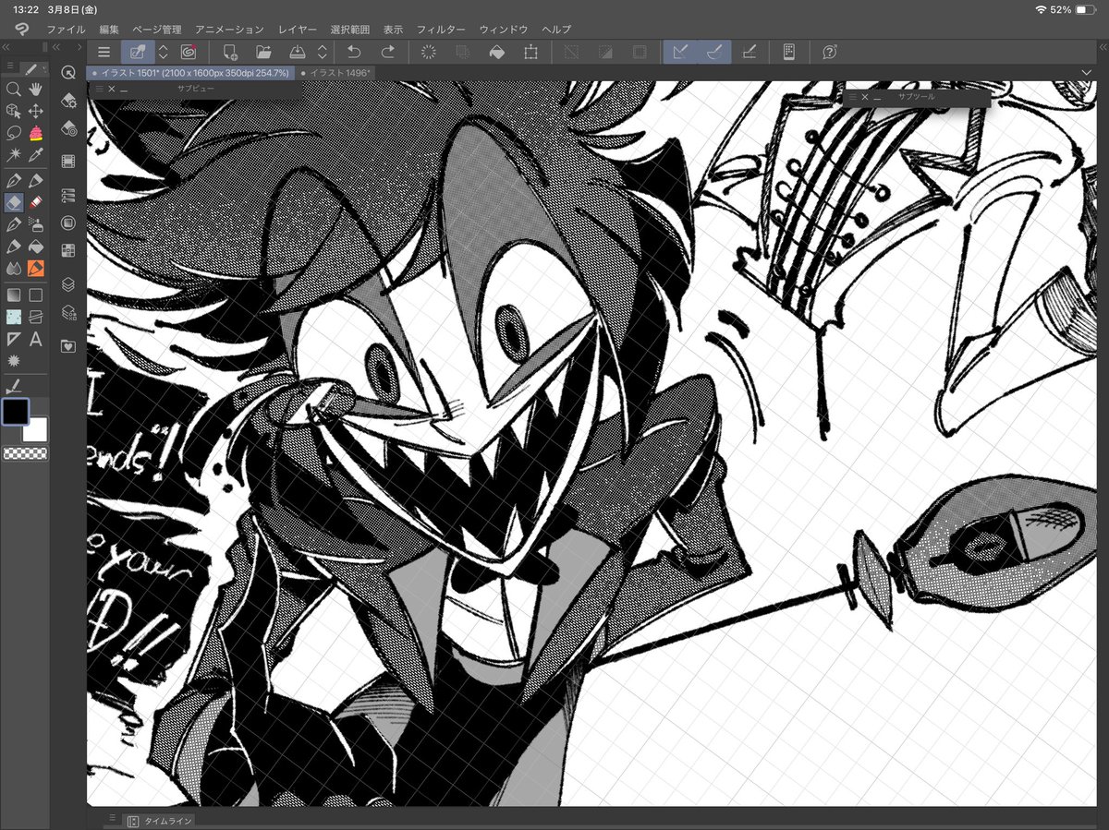This screenshot has height=830, width=1109.
Task: Click the Fill bucket command bar icon
Action: tap(496, 52)
